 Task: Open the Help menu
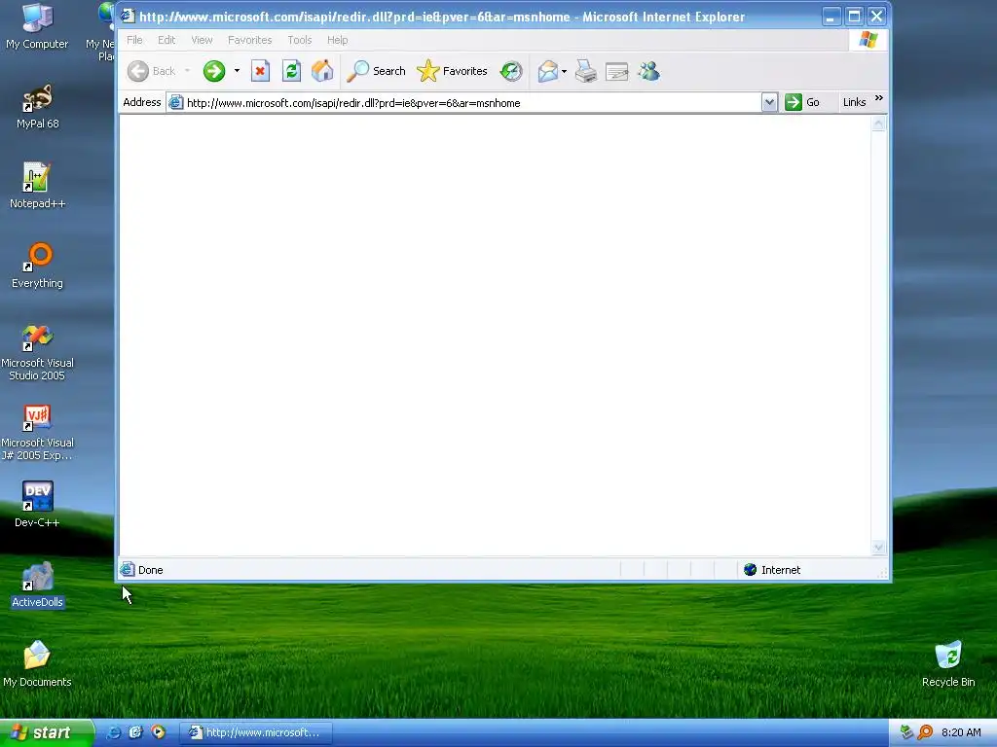pos(337,40)
